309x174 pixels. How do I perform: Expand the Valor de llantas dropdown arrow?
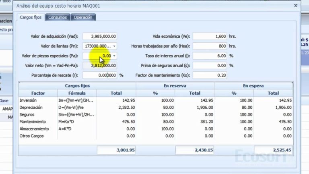coord(114,46)
